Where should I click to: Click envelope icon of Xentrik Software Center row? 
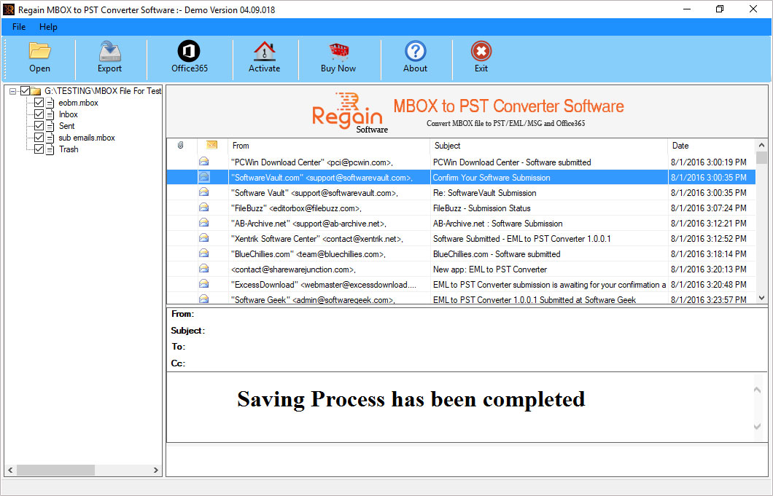pos(203,238)
